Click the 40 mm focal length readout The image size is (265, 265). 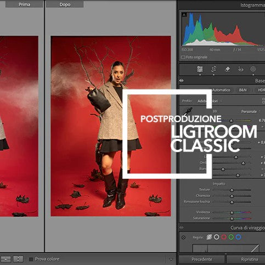point(215,50)
